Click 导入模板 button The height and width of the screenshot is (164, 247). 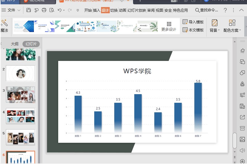click(193, 22)
